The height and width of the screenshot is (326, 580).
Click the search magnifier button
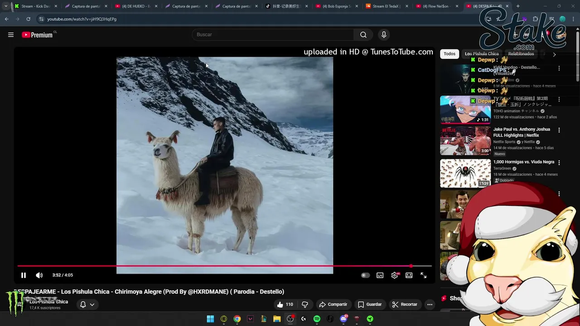point(363,35)
